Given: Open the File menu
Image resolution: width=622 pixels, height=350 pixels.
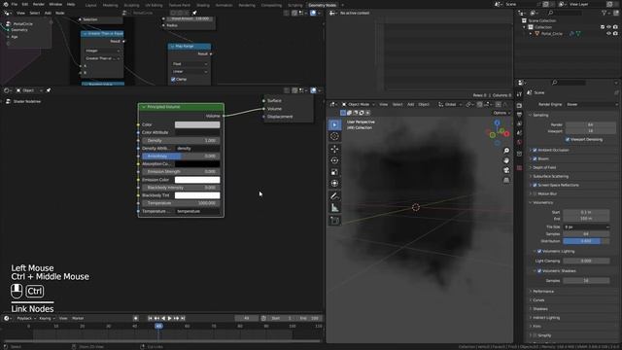Looking at the screenshot, I should click(15, 4).
